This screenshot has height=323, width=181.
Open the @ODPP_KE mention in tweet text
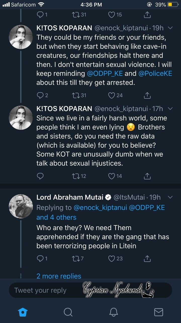(x=105, y=73)
